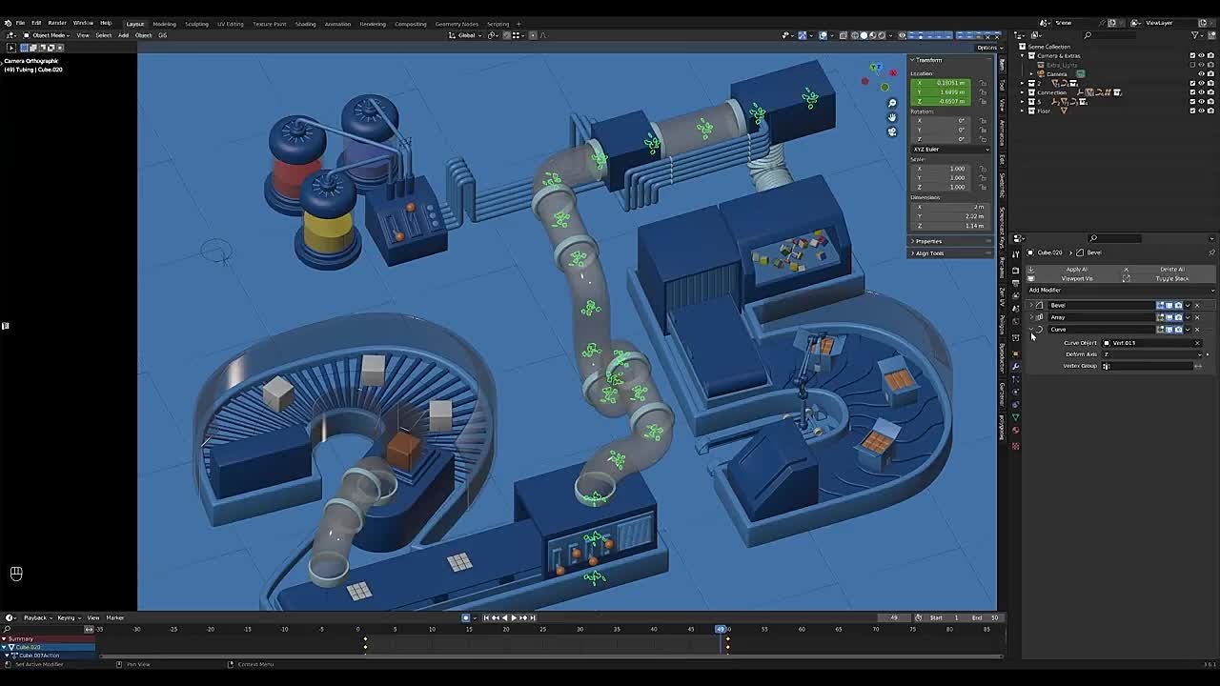Hide the Extra_Lights collection in viewport
Viewport: 1220px width, 686px height.
(x=1202, y=64)
